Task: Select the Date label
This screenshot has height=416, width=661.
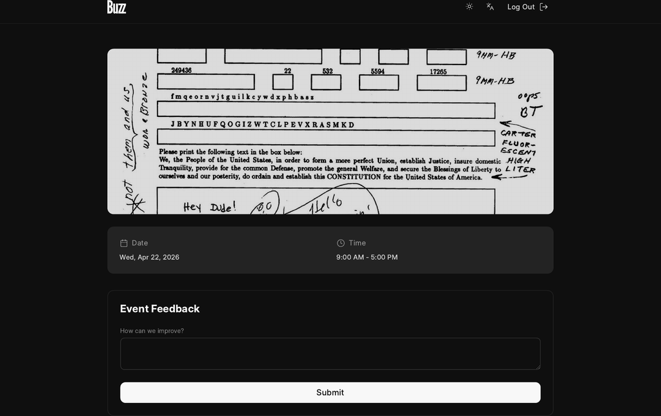Action: (139, 243)
